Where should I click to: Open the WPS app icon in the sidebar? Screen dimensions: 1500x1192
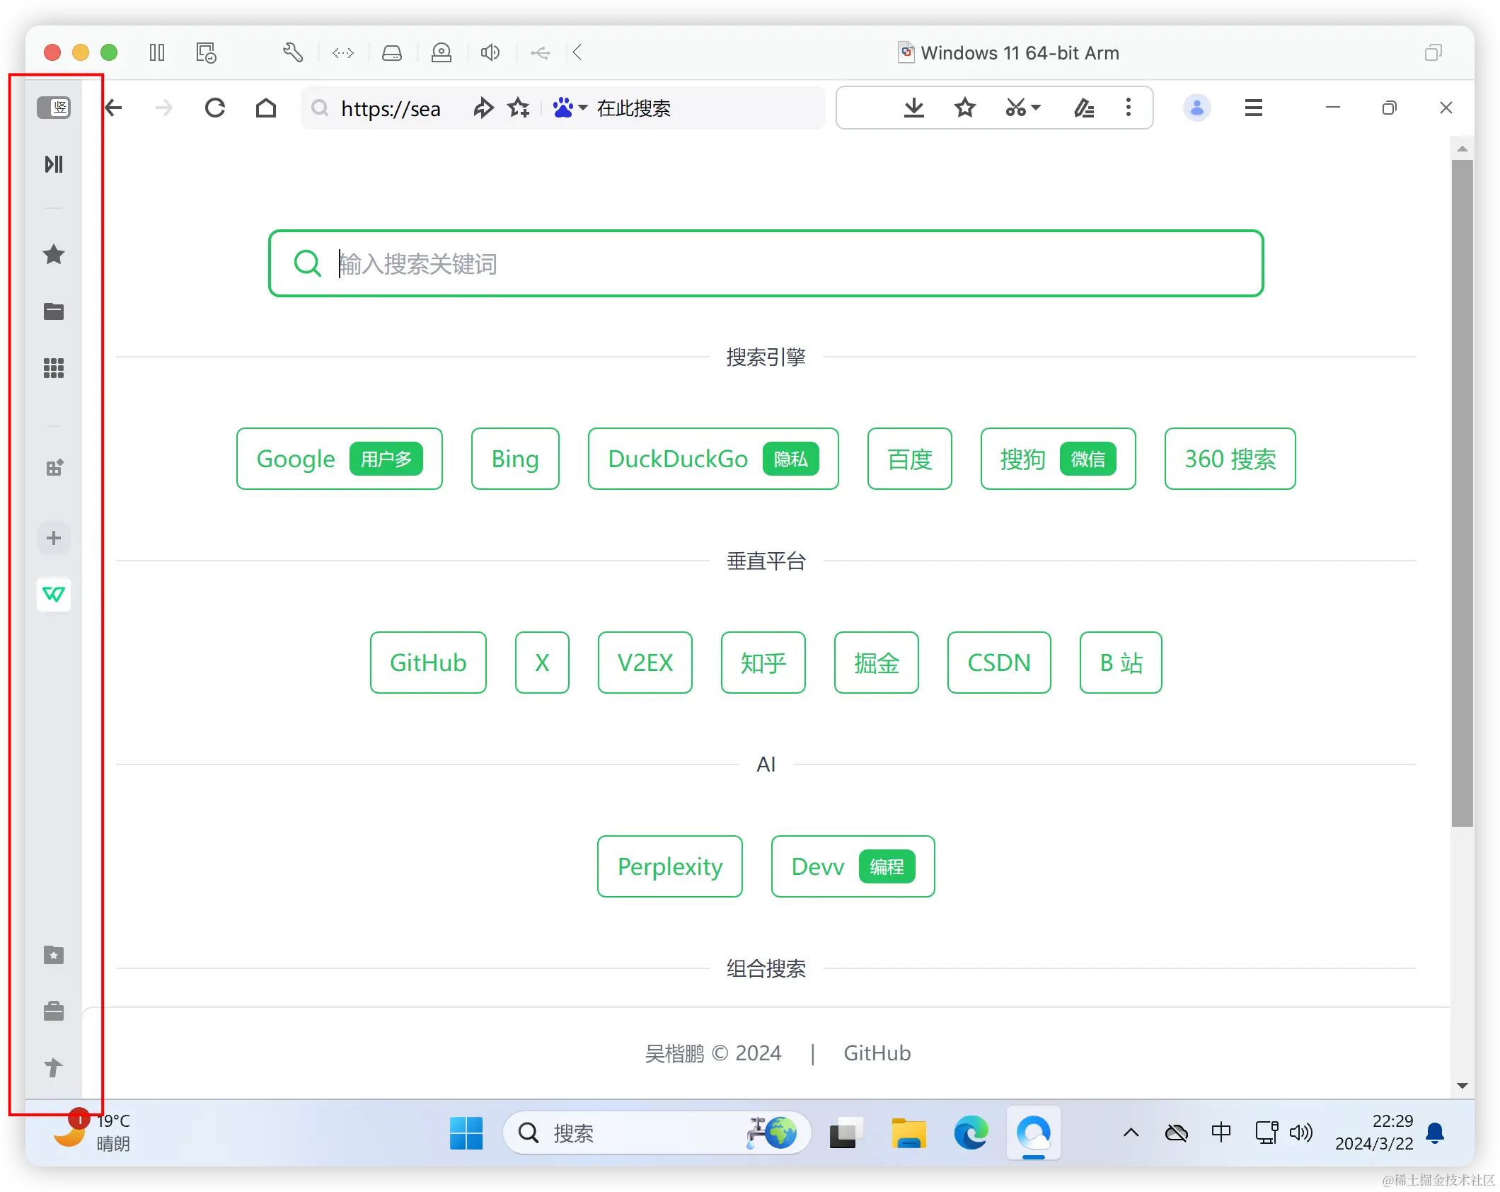coord(54,594)
